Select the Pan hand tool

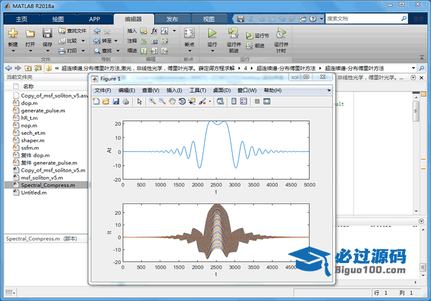click(x=172, y=102)
